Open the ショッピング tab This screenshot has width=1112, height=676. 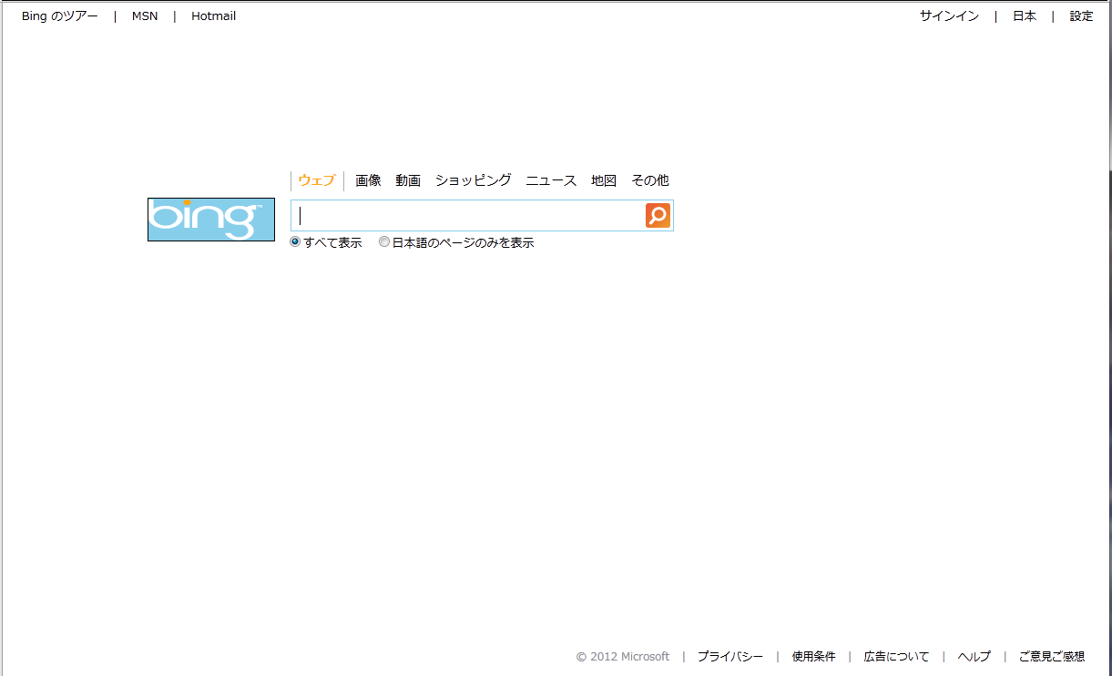(x=474, y=180)
